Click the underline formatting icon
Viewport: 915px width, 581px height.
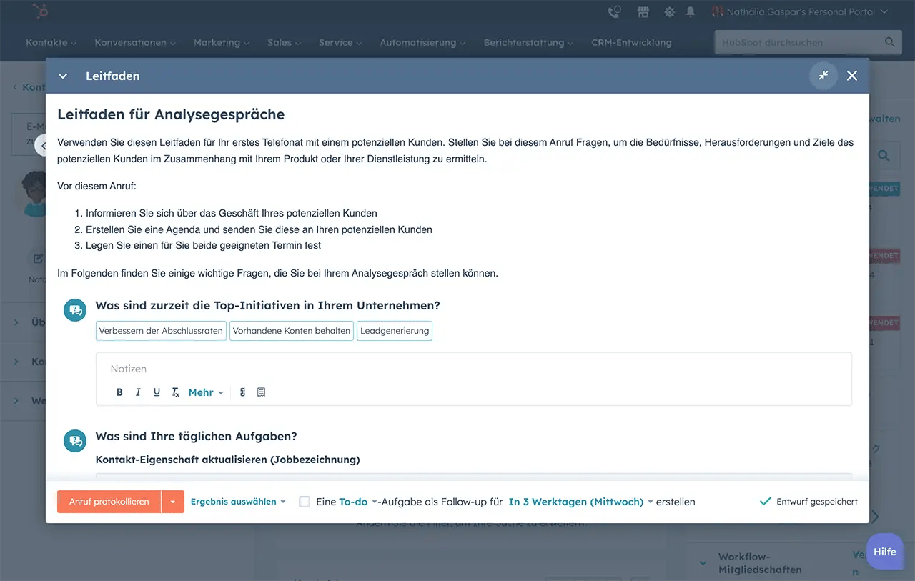tap(157, 392)
